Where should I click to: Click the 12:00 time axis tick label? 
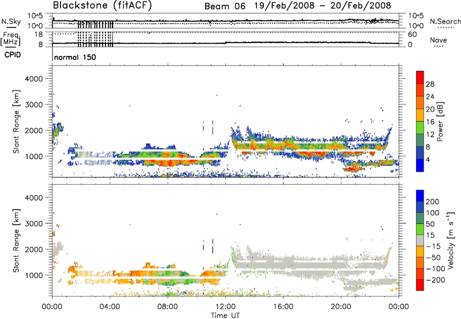click(x=225, y=307)
